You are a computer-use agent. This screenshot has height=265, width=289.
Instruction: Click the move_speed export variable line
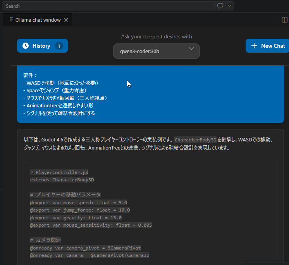(x=79, y=203)
